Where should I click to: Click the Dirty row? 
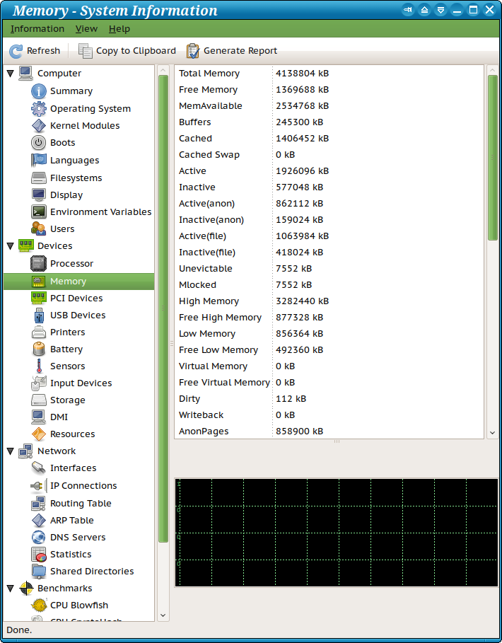coord(329,398)
